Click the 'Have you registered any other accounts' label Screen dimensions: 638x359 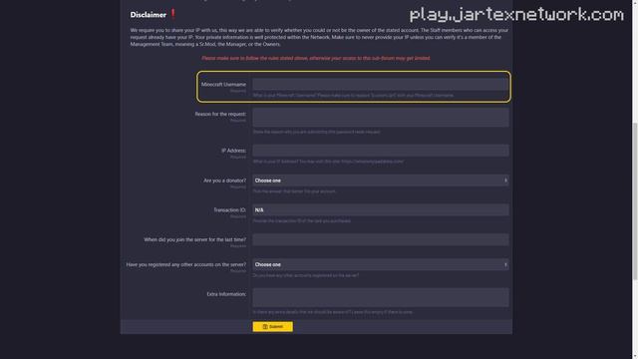[x=186, y=264]
